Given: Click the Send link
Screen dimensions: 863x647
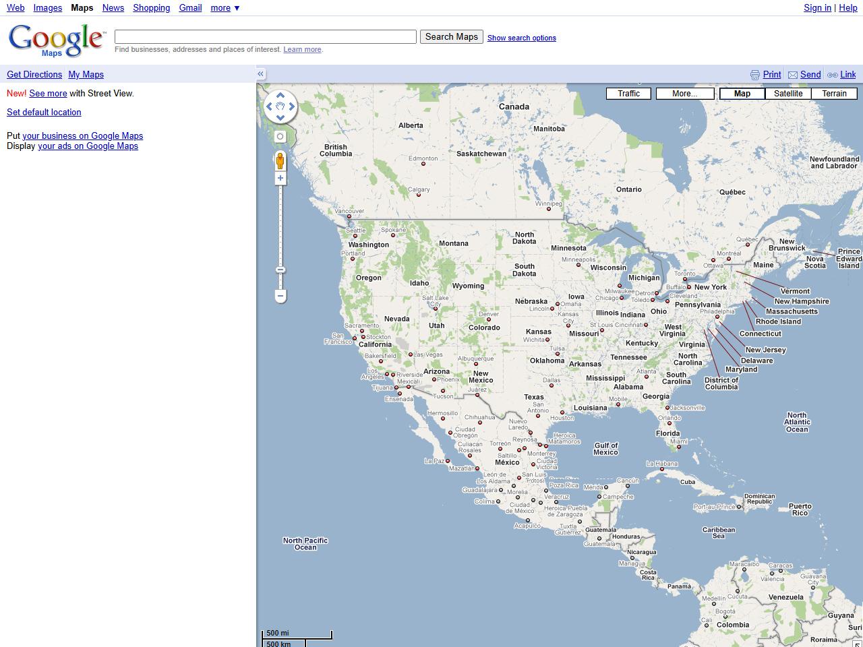Looking at the screenshot, I should click(x=810, y=75).
